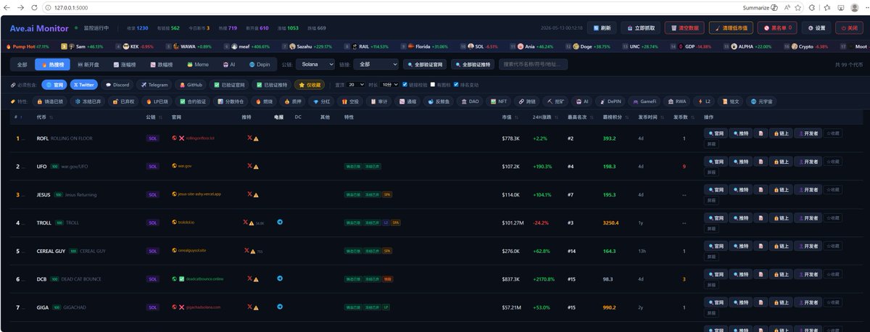Click the X Twitter icon in DCB row
The height and width of the screenshot is (332, 870).
pyautogui.click(x=249, y=279)
